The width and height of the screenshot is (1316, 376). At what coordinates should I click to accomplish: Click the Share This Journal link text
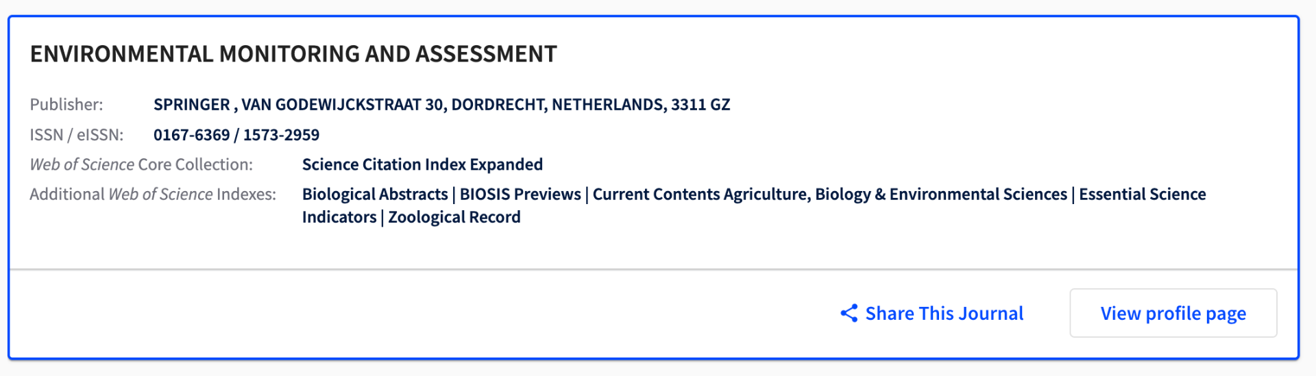[944, 314]
